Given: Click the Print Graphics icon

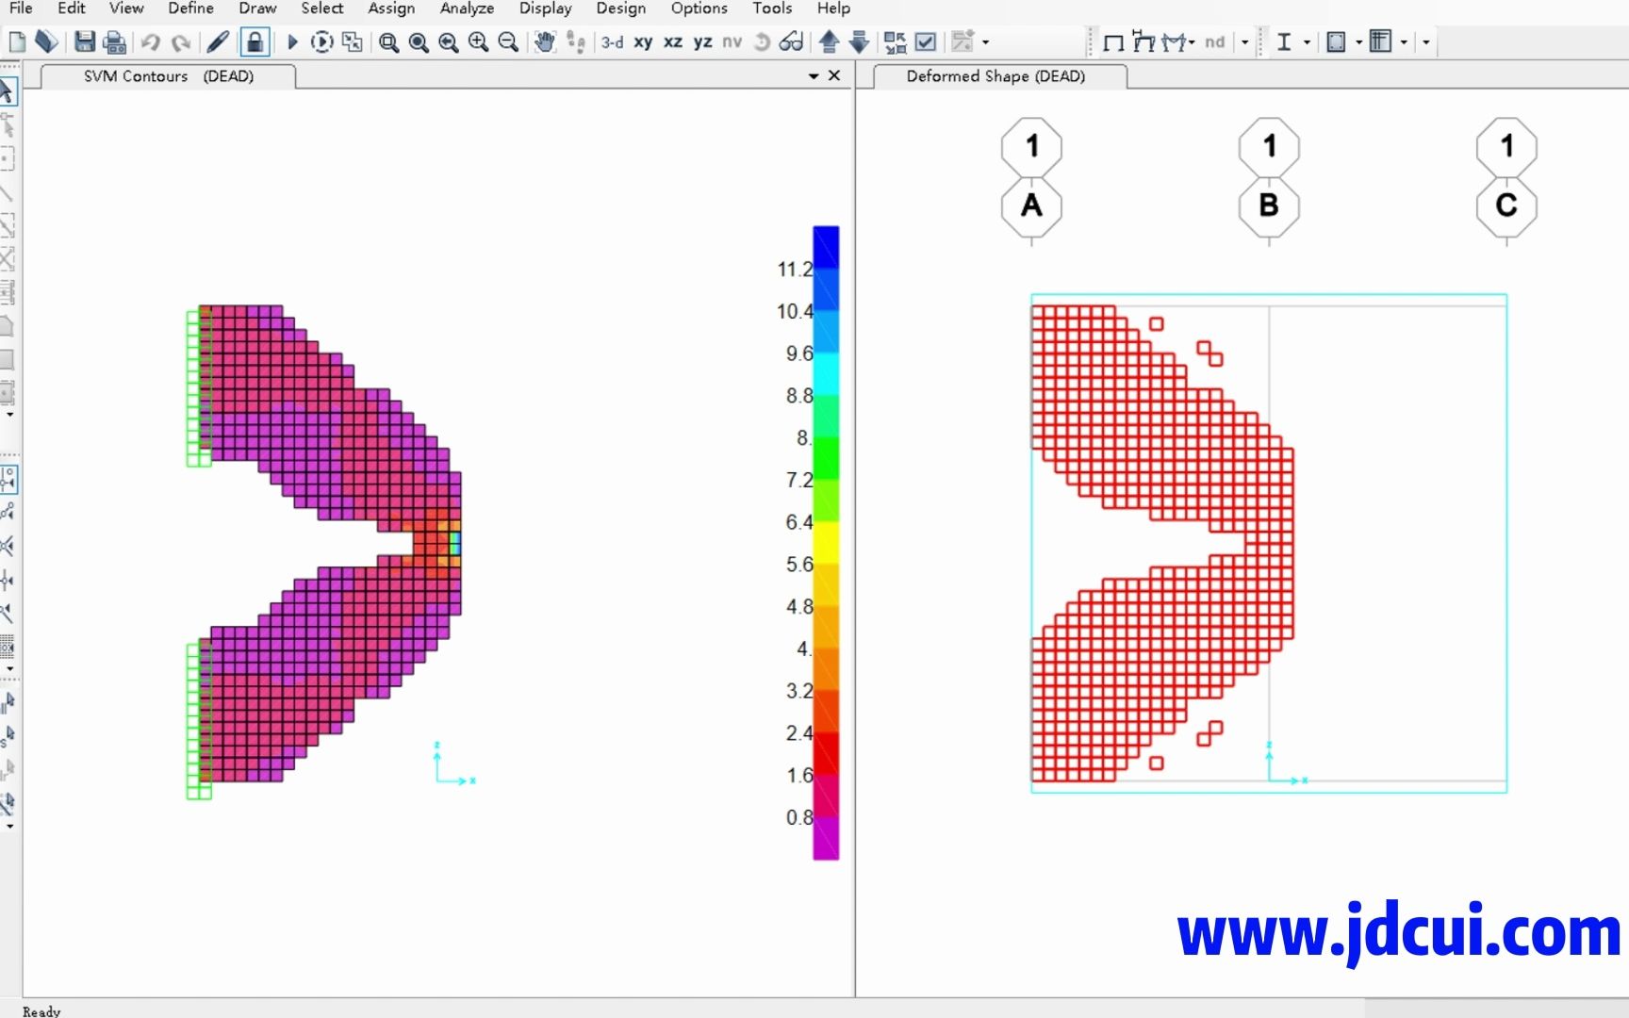Looking at the screenshot, I should [114, 41].
